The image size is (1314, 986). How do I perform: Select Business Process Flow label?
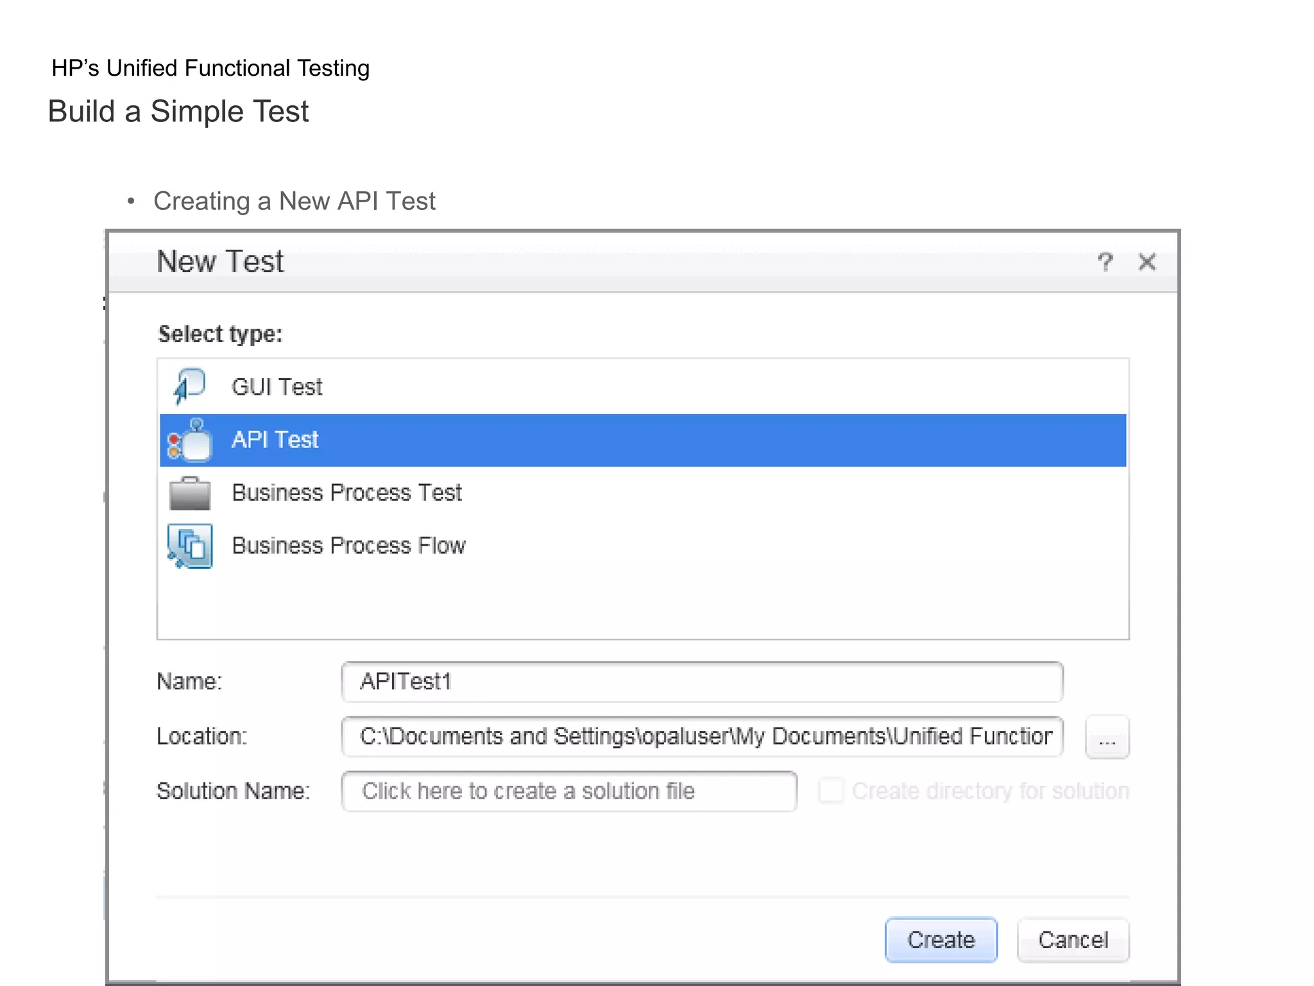click(x=348, y=546)
